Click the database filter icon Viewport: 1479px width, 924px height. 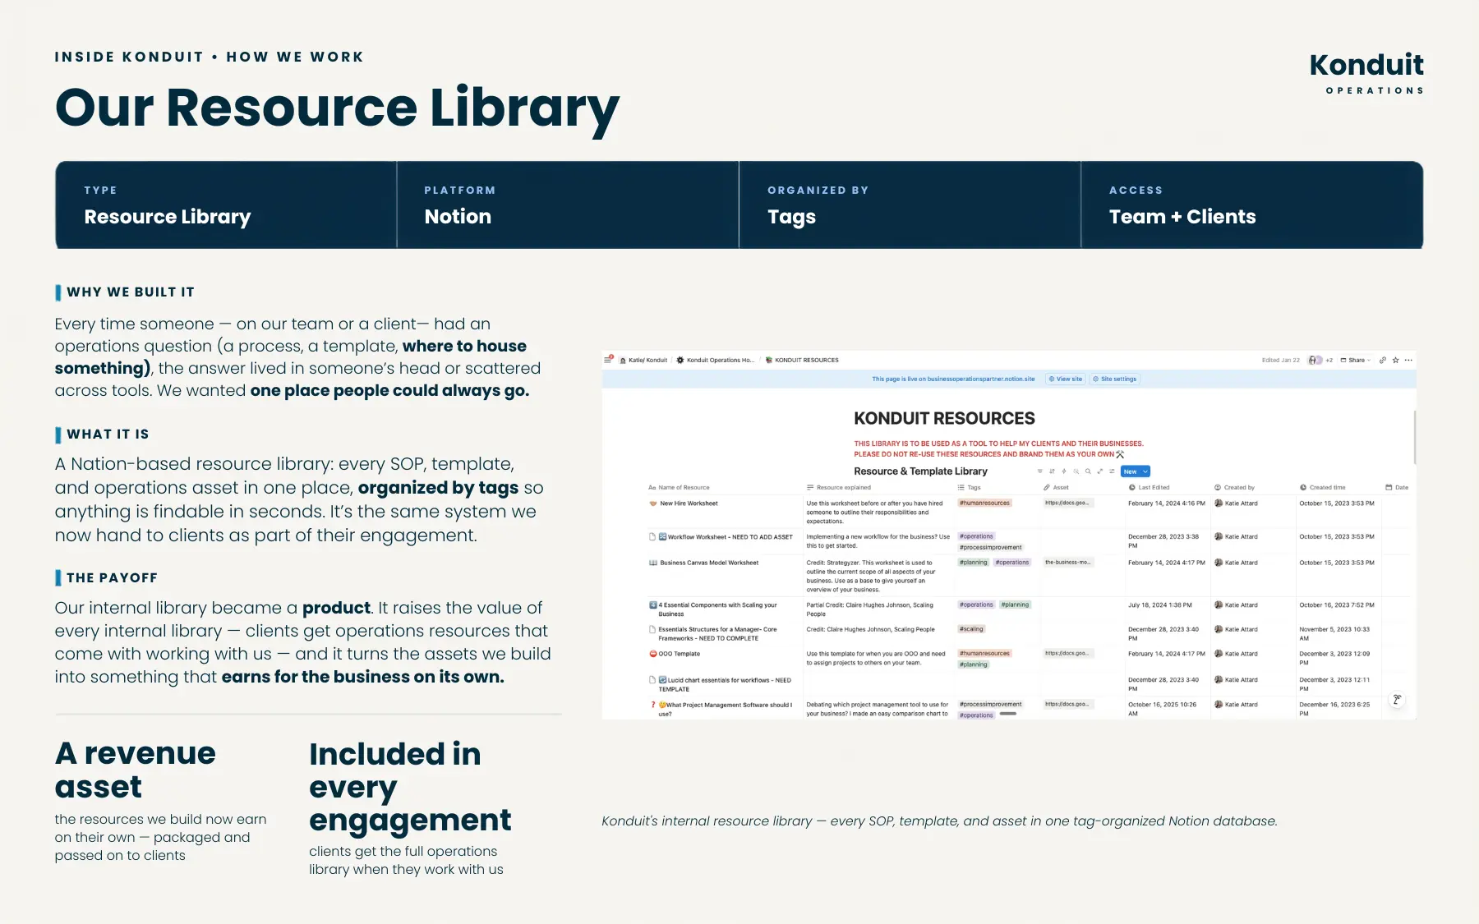tap(1040, 471)
